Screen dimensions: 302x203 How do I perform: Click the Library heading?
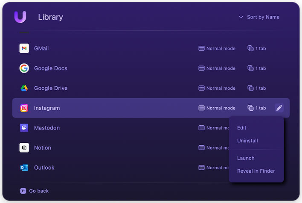click(50, 17)
